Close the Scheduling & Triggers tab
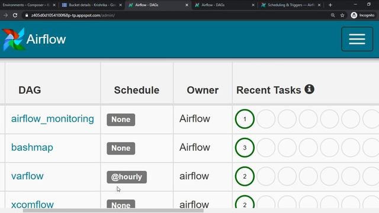 pos(319,5)
